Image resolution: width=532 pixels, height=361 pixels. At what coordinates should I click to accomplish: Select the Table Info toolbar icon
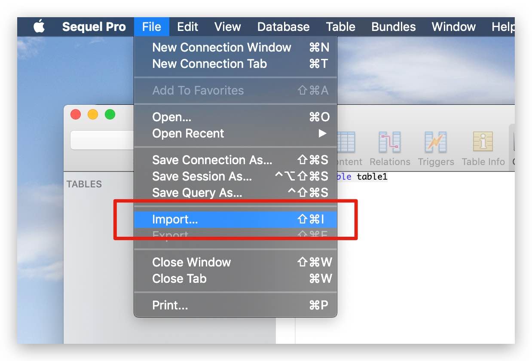[x=483, y=142]
